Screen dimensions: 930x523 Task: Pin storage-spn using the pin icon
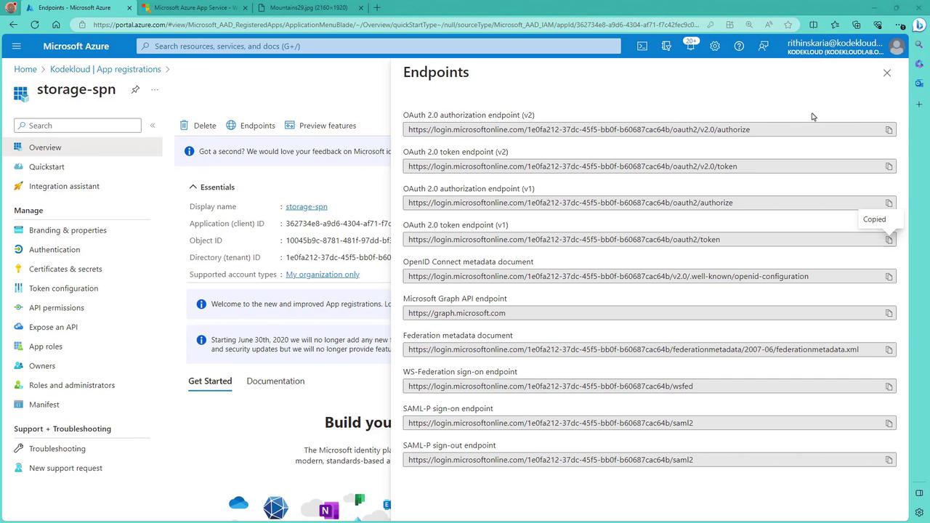click(135, 89)
